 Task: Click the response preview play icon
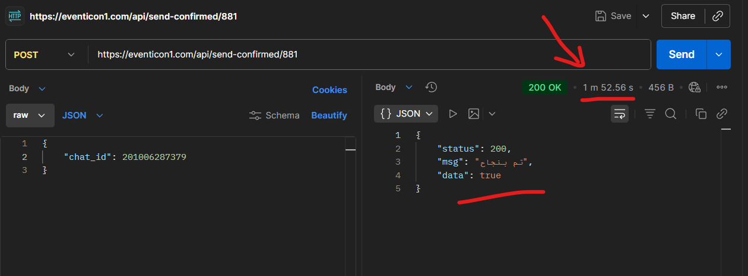(453, 114)
